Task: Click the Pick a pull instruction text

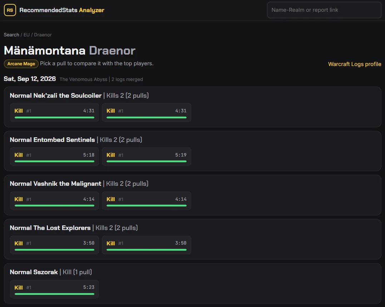Action: [x=97, y=63]
